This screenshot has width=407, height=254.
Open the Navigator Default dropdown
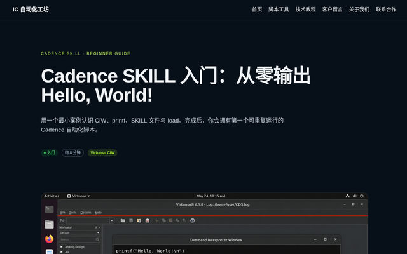[79, 233]
